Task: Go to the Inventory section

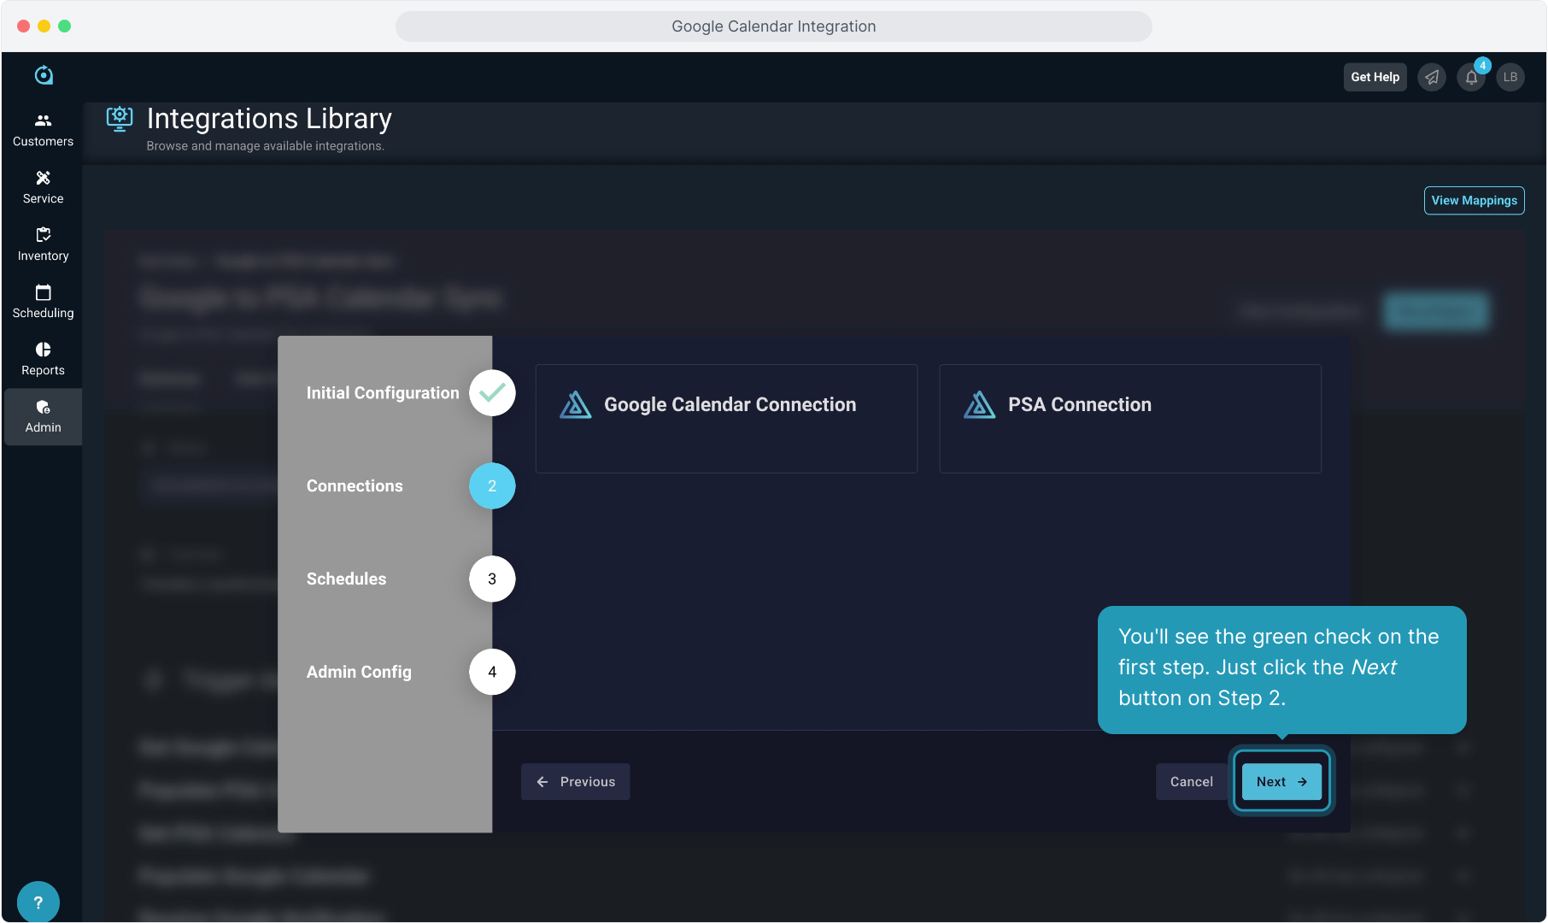Action: click(x=43, y=244)
